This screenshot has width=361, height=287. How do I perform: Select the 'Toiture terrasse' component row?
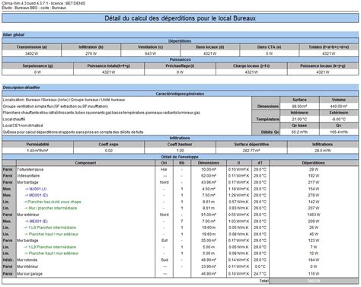(x=180, y=169)
